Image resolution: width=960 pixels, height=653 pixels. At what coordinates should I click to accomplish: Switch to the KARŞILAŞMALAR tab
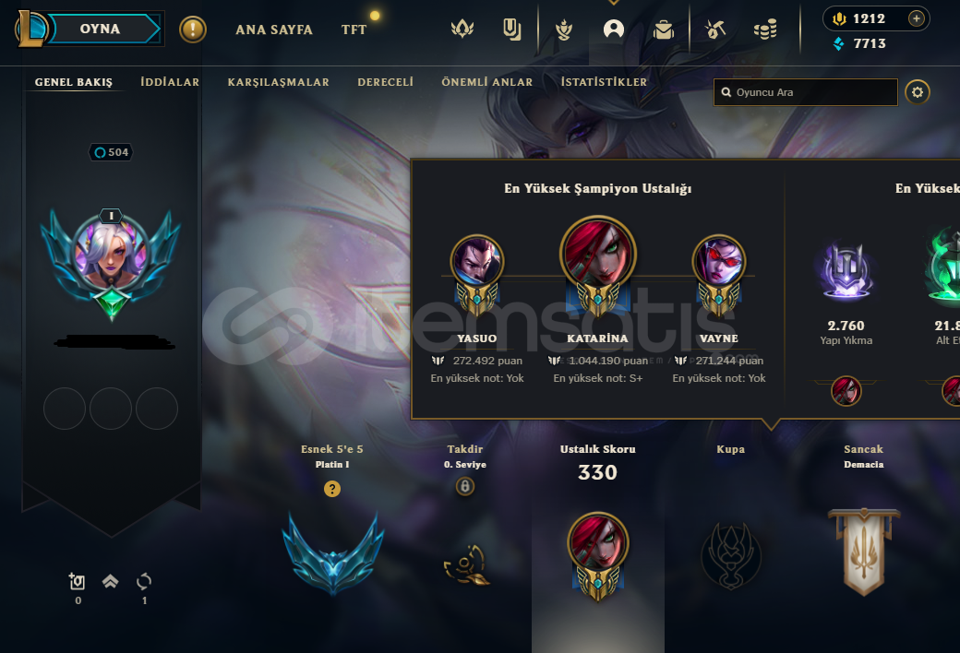tap(279, 82)
